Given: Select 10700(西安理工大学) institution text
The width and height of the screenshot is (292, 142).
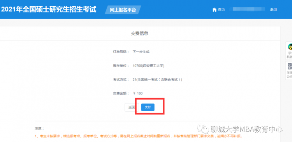Looking at the screenshot, I should pos(148,66).
